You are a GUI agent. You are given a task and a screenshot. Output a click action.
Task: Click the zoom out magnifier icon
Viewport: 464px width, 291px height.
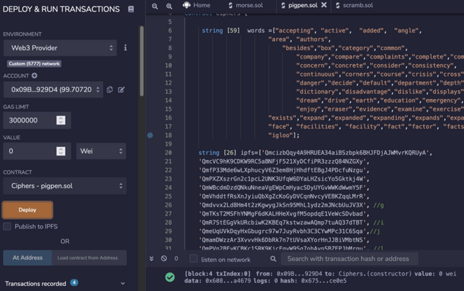click(x=155, y=6)
